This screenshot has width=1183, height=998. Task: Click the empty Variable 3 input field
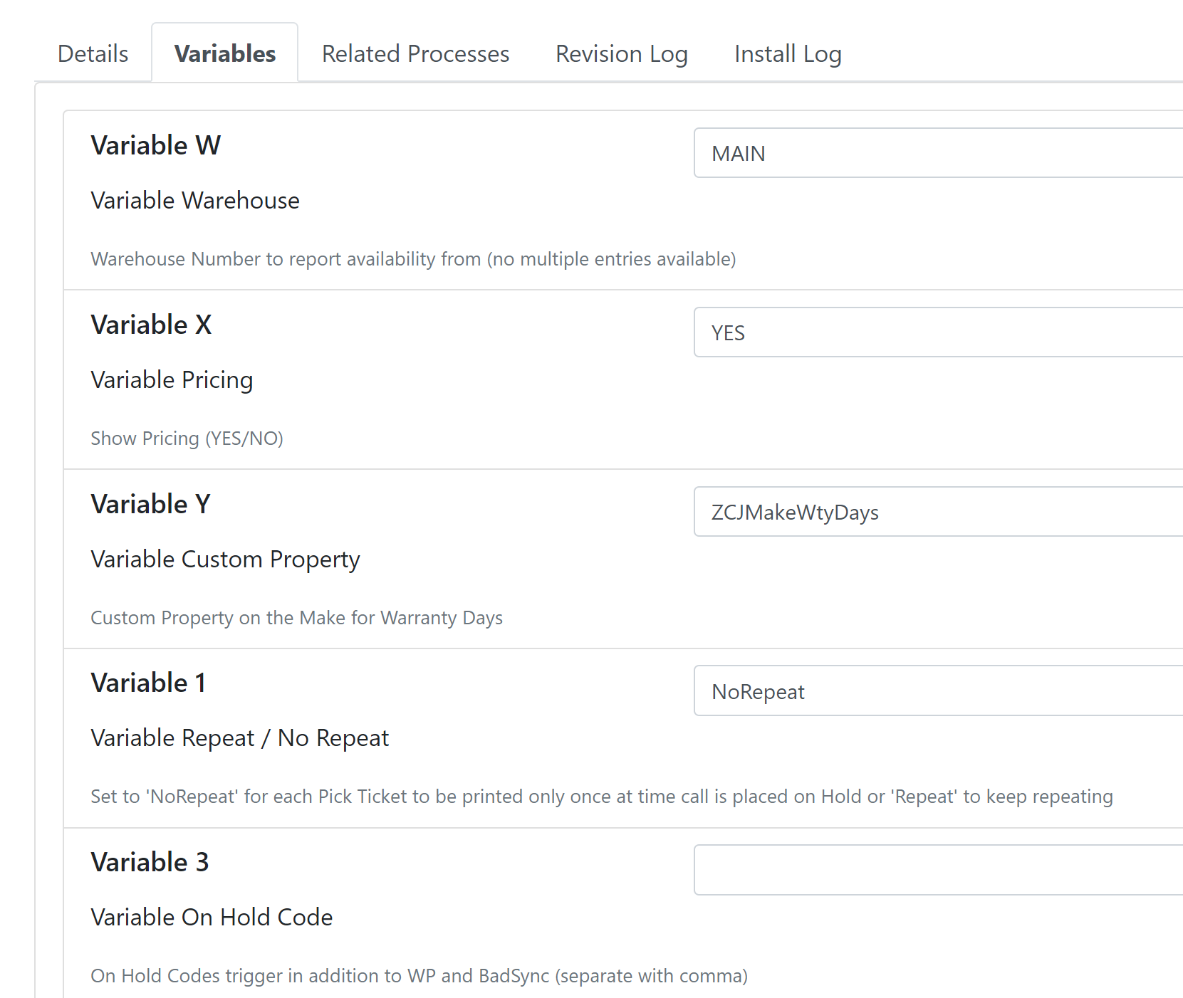938,870
